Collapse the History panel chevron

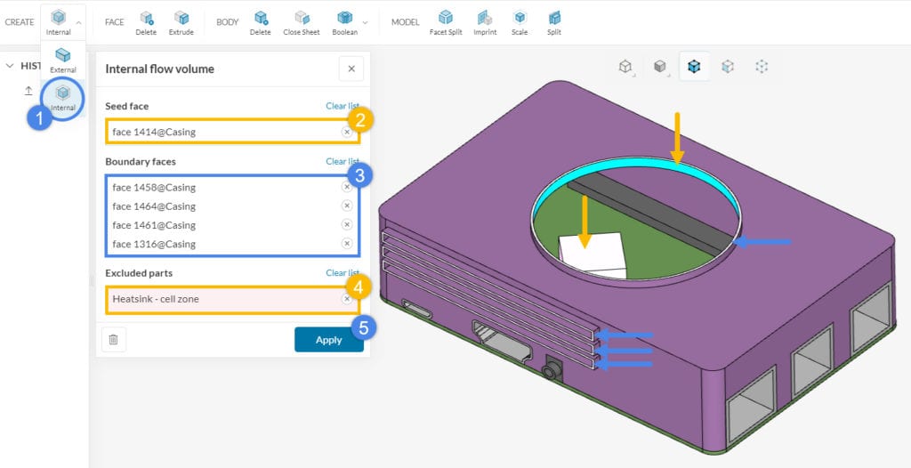pyautogui.click(x=9, y=66)
